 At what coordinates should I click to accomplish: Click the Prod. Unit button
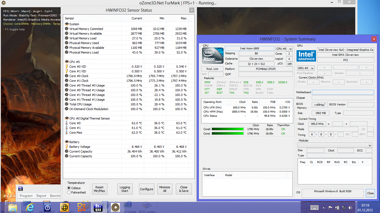click(213, 69)
